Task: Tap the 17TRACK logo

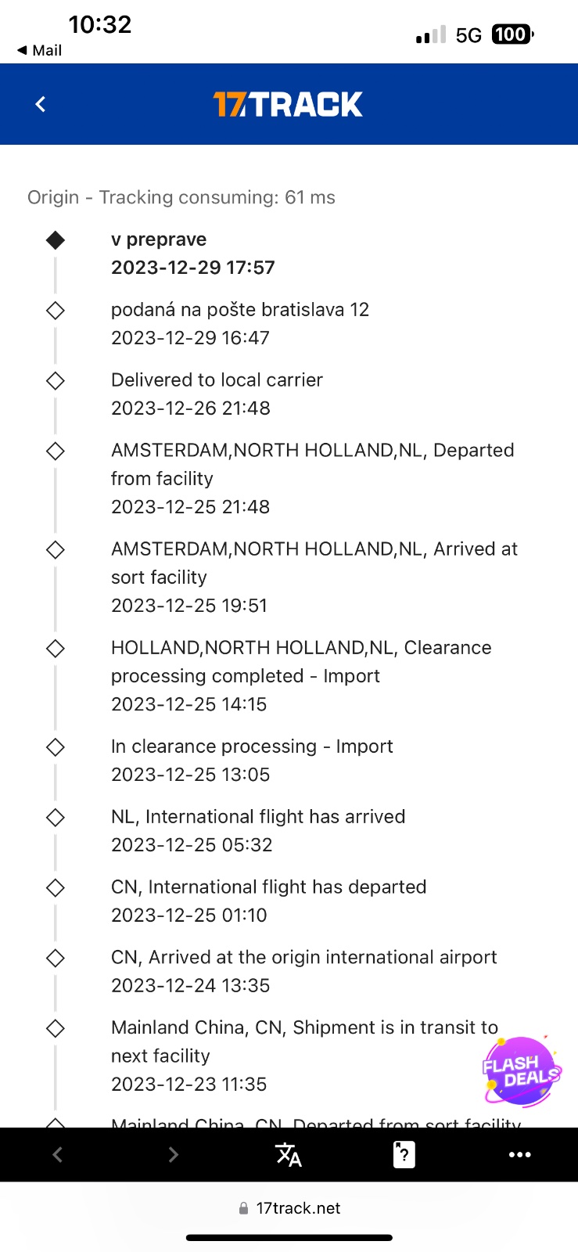Action: [x=288, y=104]
